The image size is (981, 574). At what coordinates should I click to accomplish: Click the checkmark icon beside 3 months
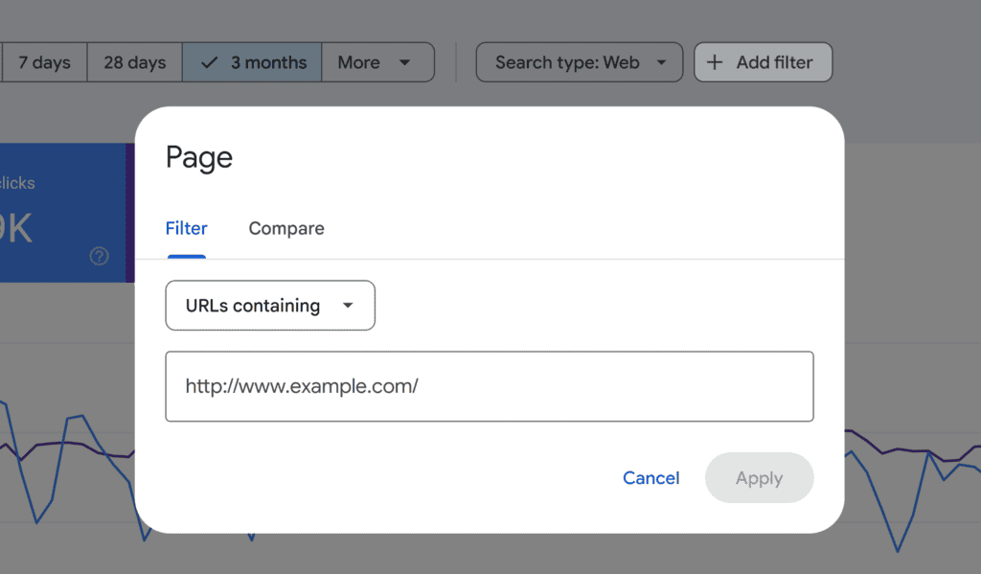[209, 61]
